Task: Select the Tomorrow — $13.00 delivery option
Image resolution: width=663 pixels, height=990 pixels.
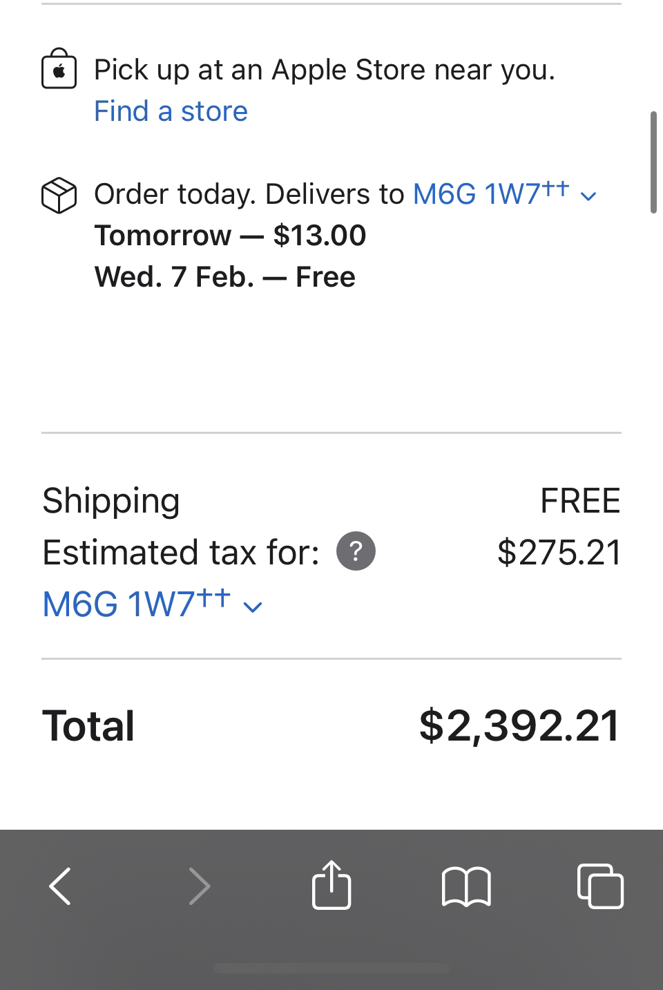Action: pos(230,236)
